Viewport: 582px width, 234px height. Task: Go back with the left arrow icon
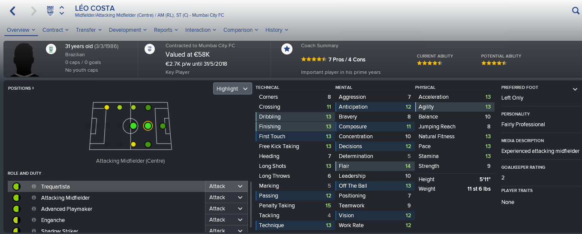(x=12, y=11)
